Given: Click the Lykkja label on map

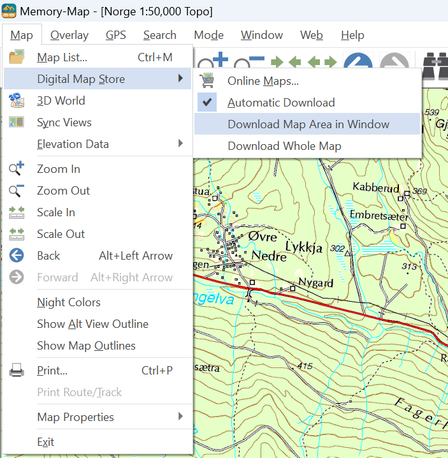Looking at the screenshot, I should 304,247.
